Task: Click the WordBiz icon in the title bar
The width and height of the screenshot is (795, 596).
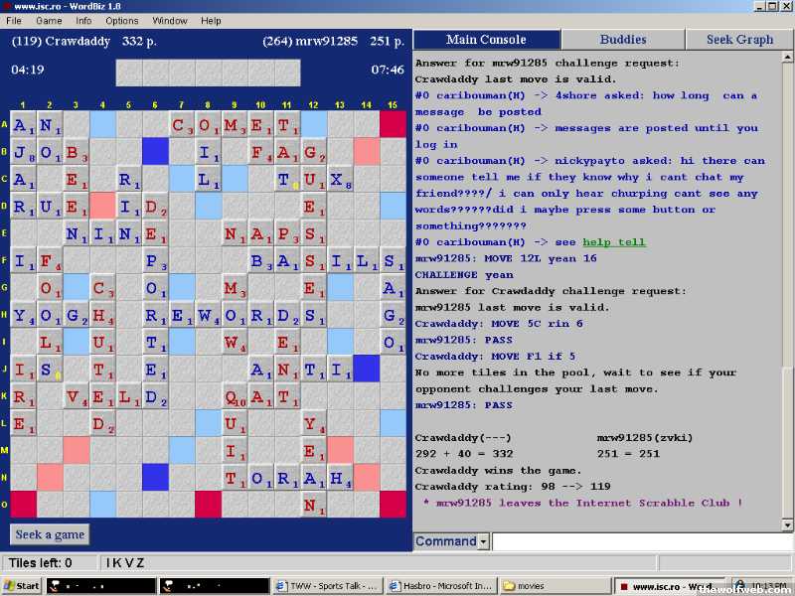Action: click(7, 6)
